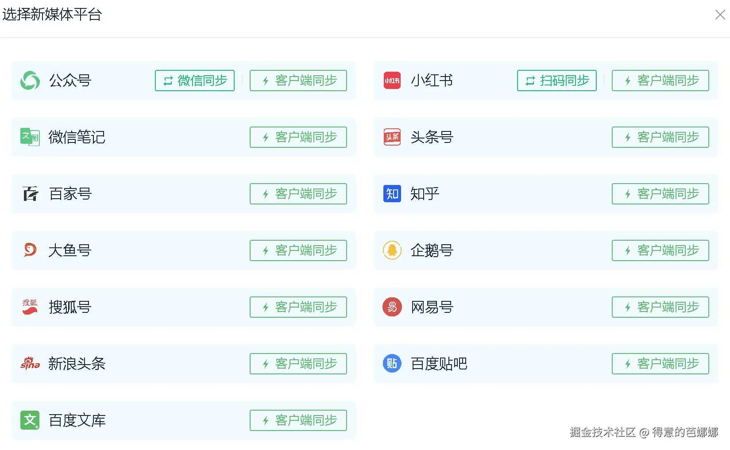Screen dimensions: 730x450
Task: Click the 知乎 blue logo icon
Action: point(392,194)
